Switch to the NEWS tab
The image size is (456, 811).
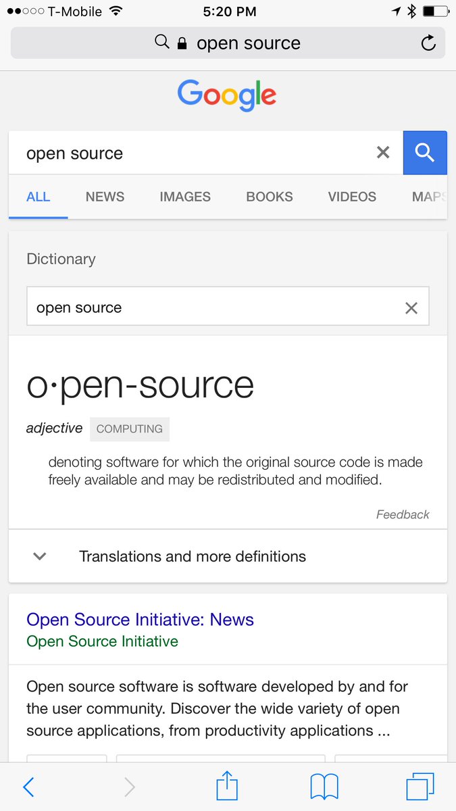(x=105, y=197)
